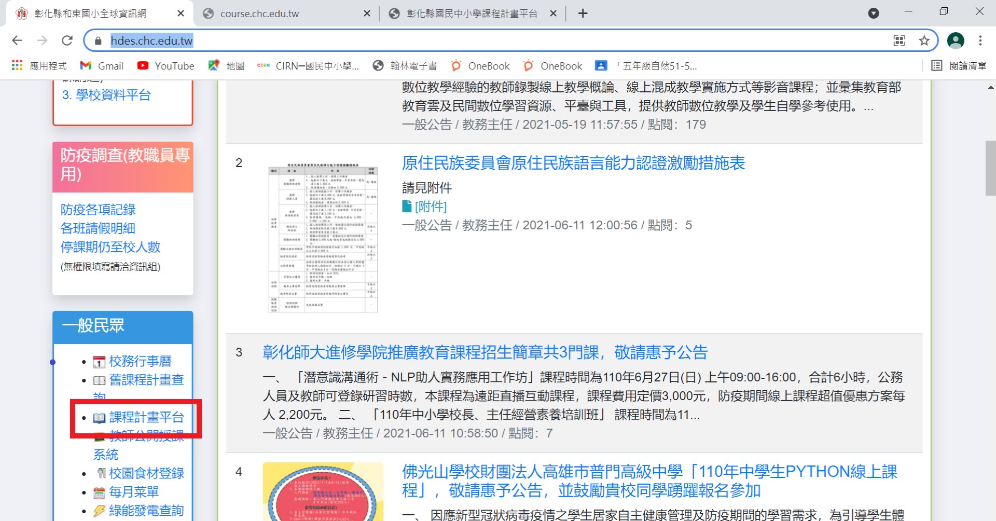Open the YouTube bookmark
996x521 pixels.
point(165,66)
